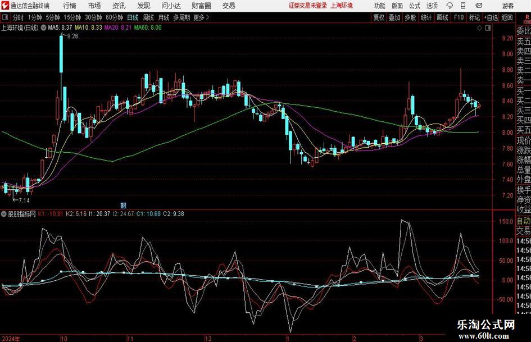Open the 功能 menu

pos(380,6)
